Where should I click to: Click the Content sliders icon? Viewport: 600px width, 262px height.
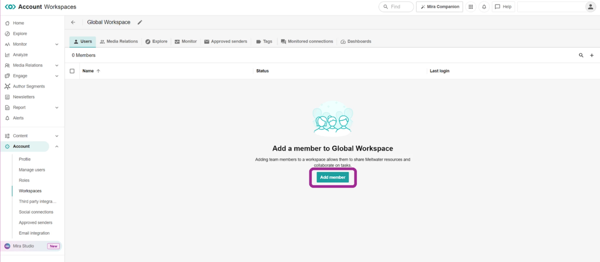pyautogui.click(x=7, y=136)
